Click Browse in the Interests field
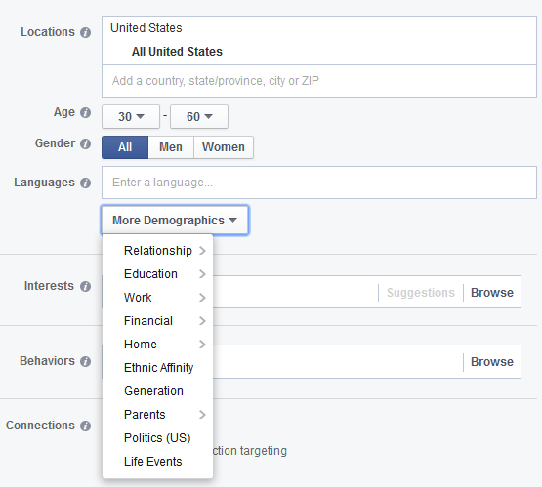 point(492,293)
